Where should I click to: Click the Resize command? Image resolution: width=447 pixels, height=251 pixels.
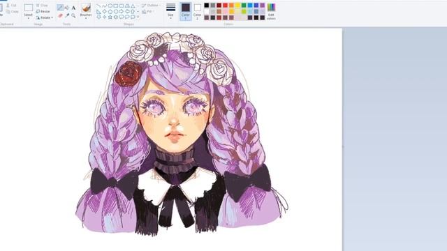[43, 11]
